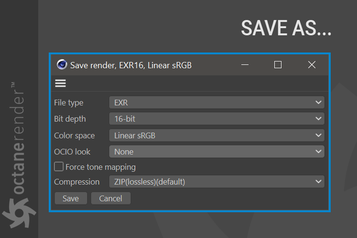
Task: Enable the Force tone mapping checkbox
Action: tap(59, 166)
